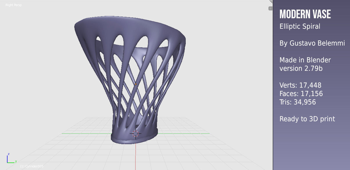Click the 'version 2.79b' text

301,68
